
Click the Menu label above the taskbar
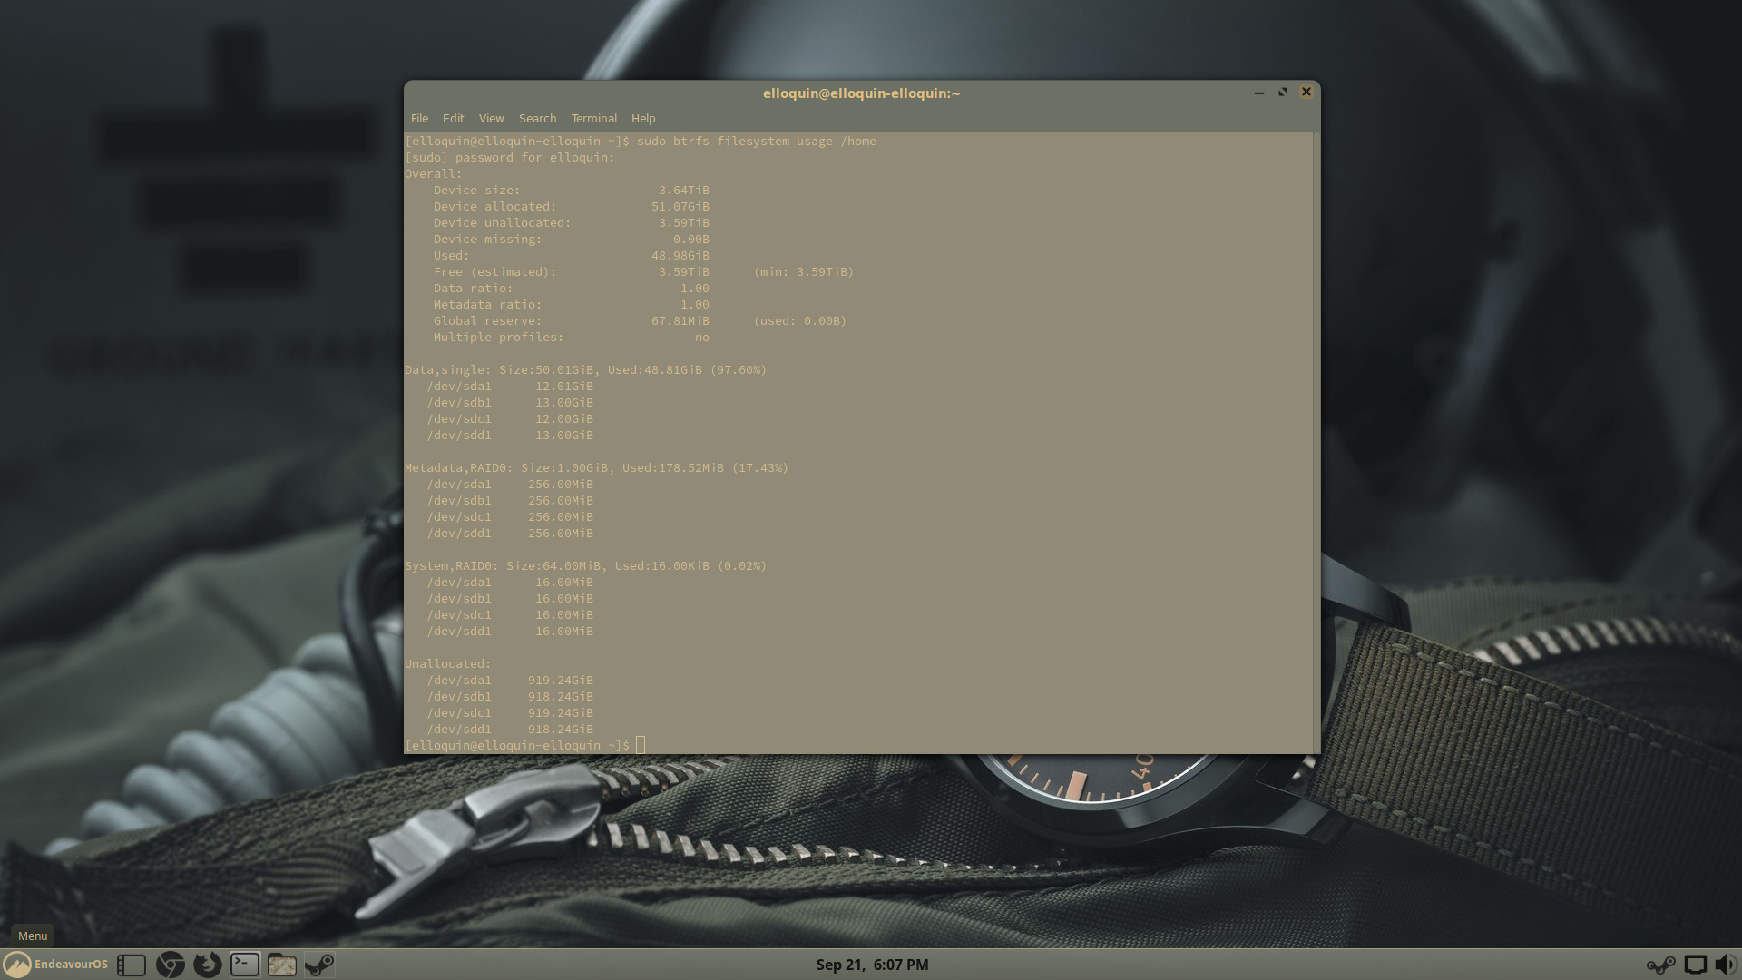[x=32, y=936]
